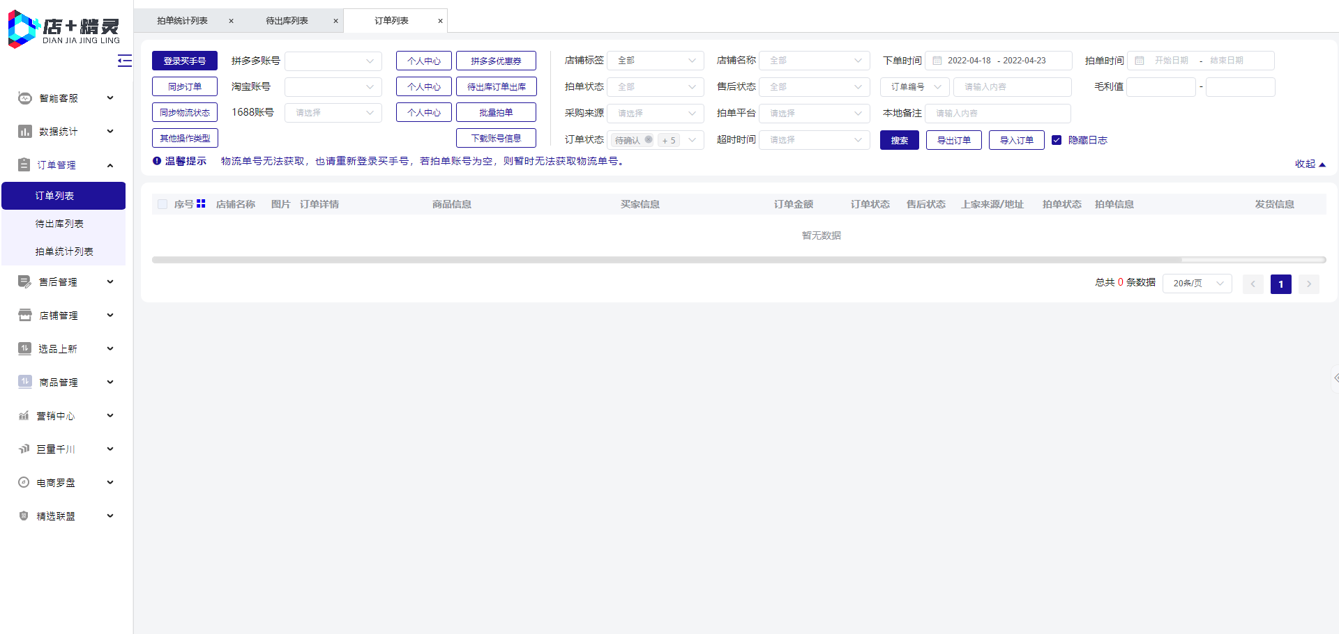
Task: Click the column settings grid icon next to 序号
Action: coord(201,203)
